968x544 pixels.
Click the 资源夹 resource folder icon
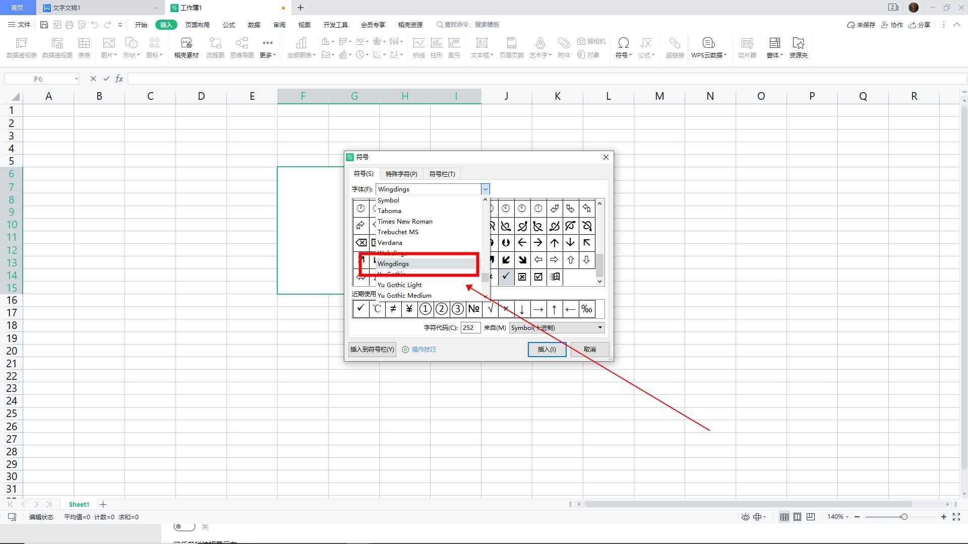pos(798,47)
